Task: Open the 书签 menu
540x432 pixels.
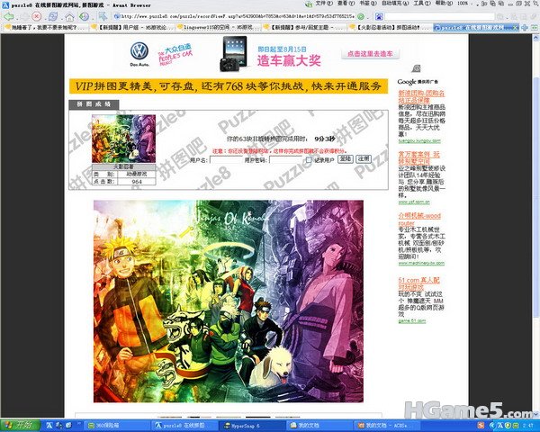Action: pyautogui.click(x=368, y=3)
